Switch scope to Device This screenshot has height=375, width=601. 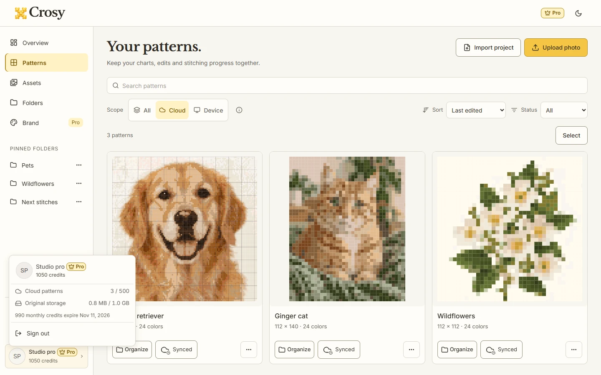208,110
